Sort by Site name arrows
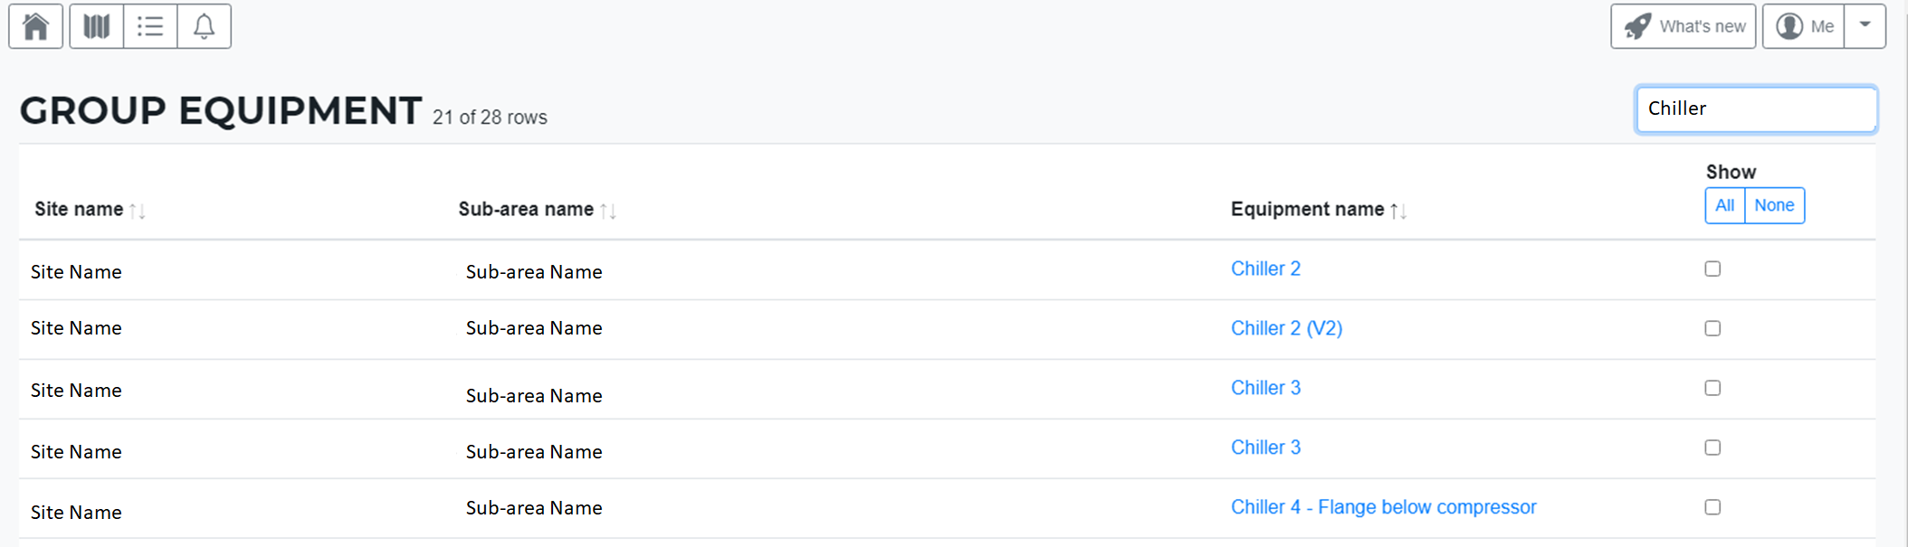The width and height of the screenshot is (1908, 547). (x=138, y=211)
